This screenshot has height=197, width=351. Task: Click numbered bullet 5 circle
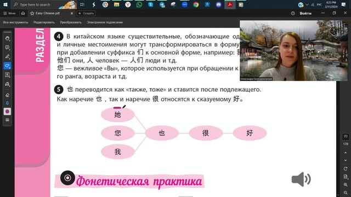(x=59, y=90)
